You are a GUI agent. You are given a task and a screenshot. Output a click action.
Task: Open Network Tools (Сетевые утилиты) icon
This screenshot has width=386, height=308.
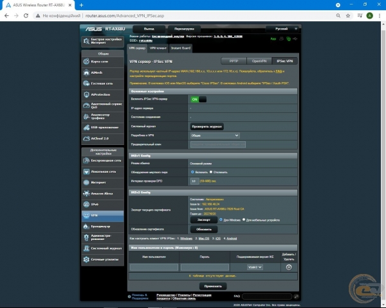[x=86, y=259]
